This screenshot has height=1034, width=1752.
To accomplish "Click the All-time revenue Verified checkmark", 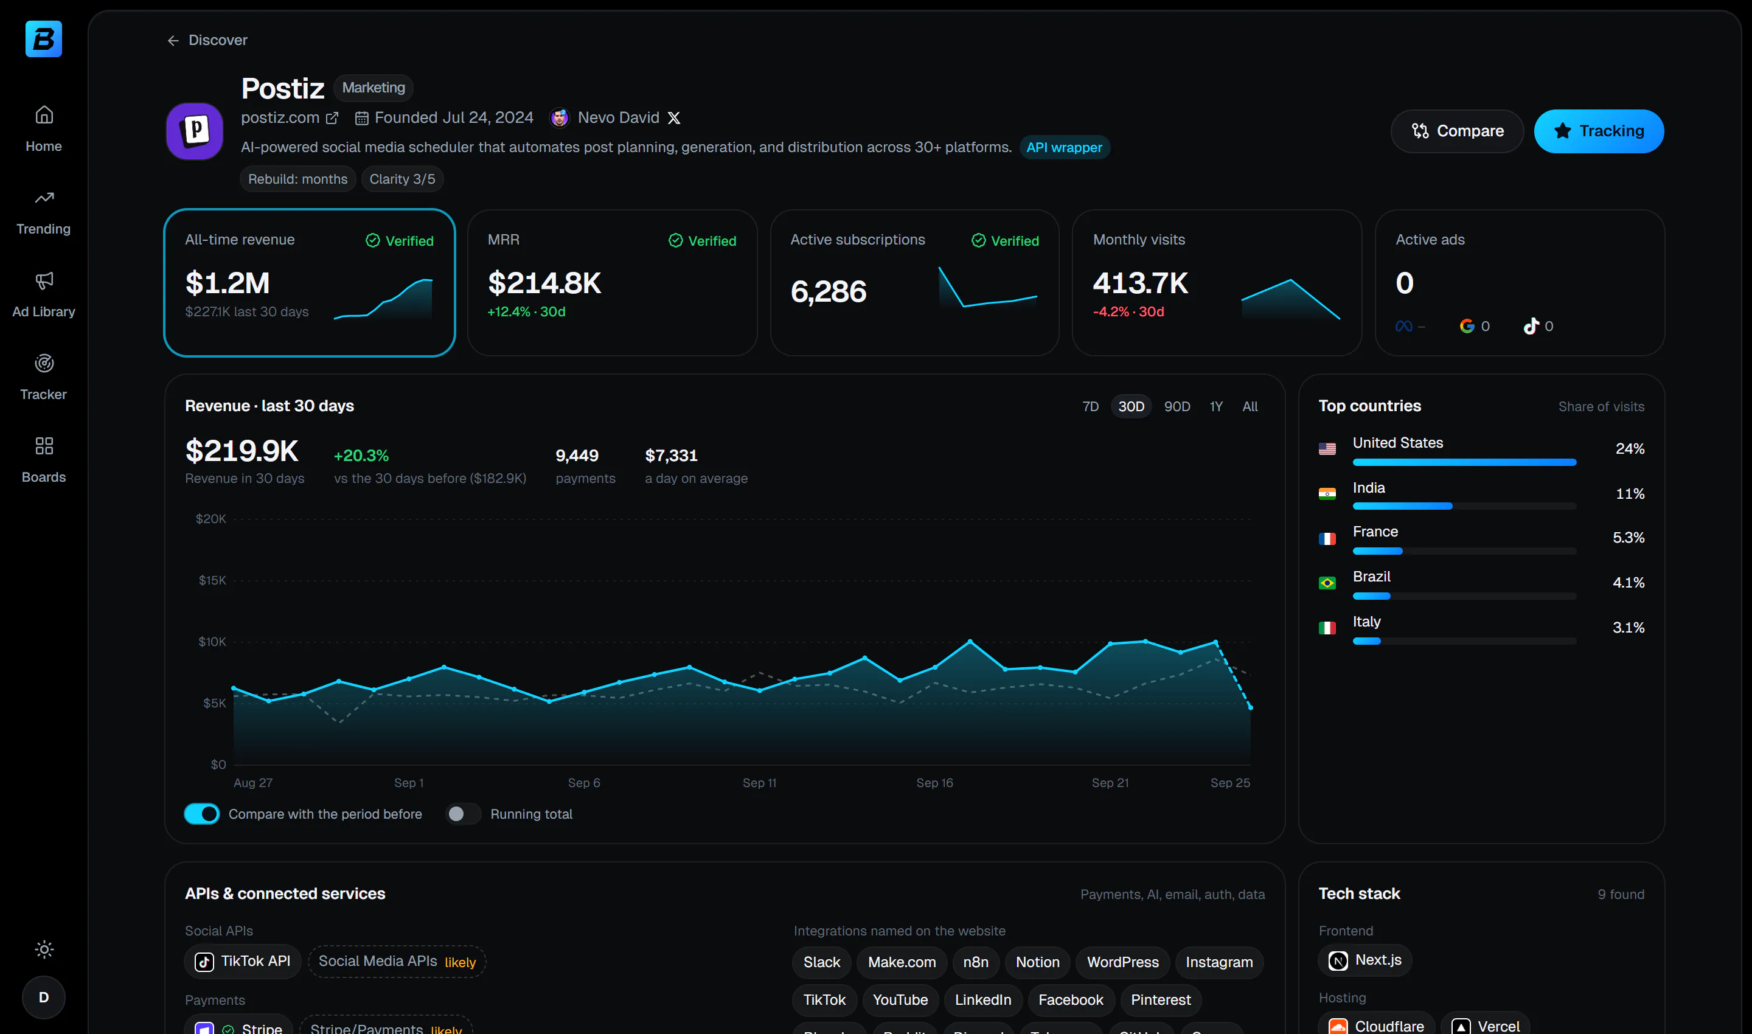I will 373,240.
